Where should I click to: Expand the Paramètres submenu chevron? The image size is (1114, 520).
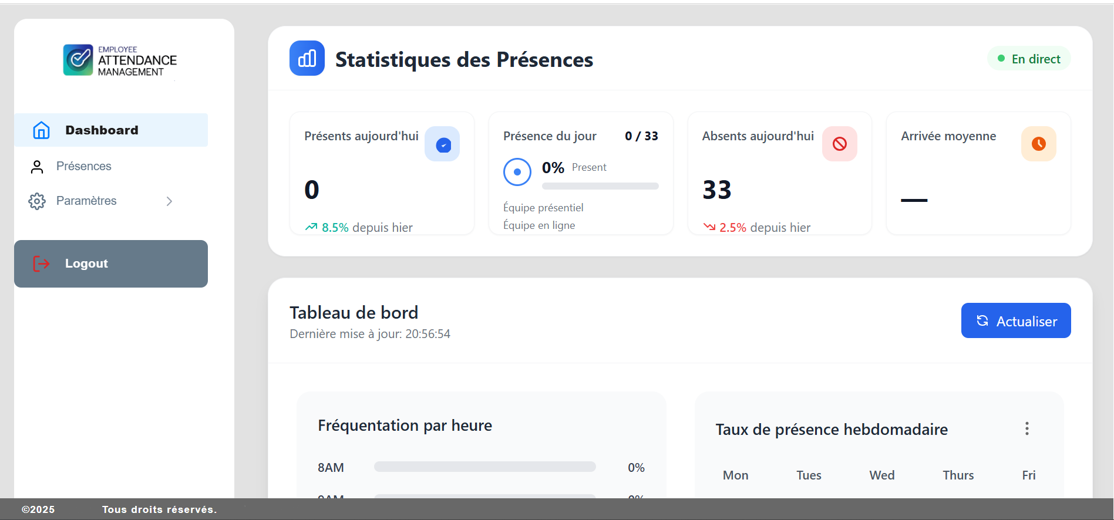pos(169,201)
